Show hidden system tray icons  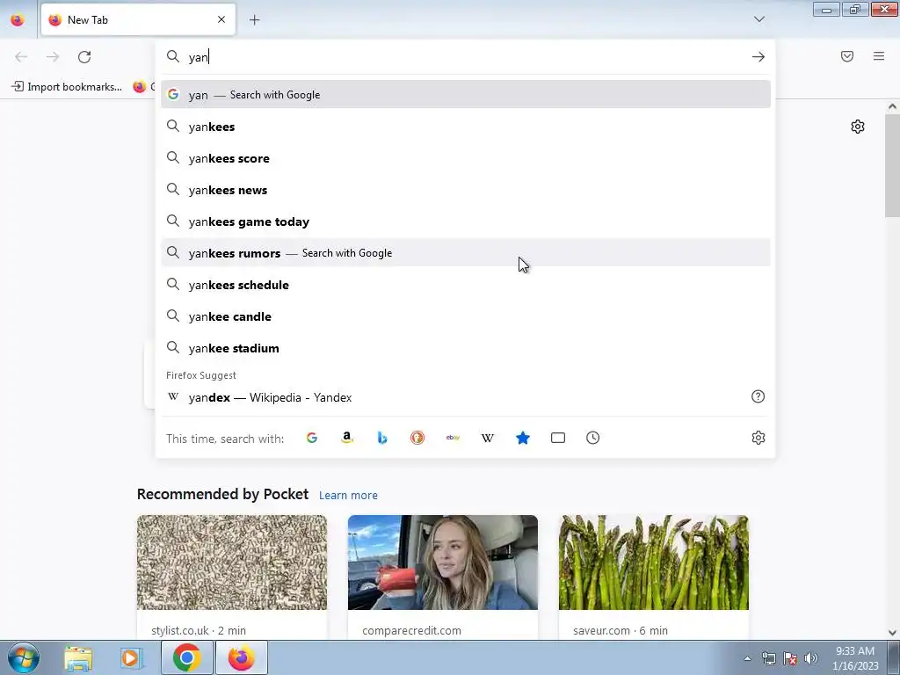pos(747,658)
